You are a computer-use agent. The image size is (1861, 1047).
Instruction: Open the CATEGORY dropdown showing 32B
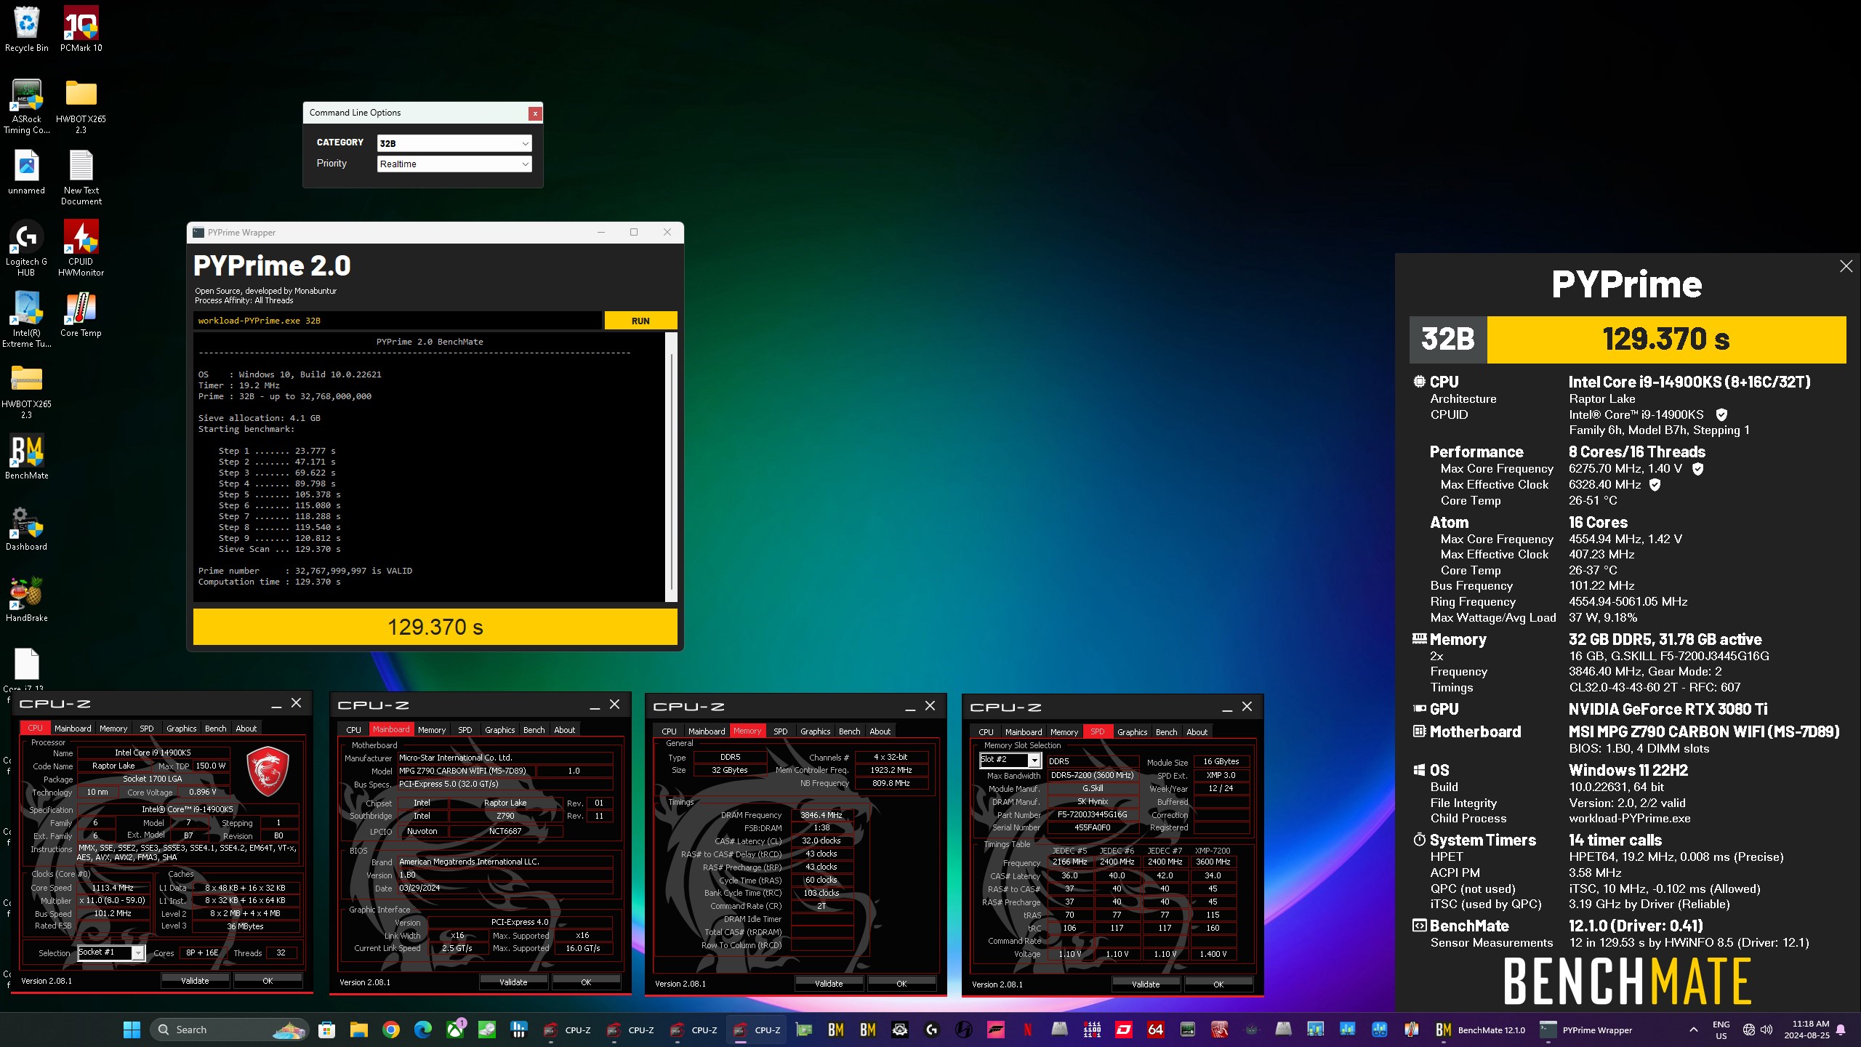(x=454, y=143)
